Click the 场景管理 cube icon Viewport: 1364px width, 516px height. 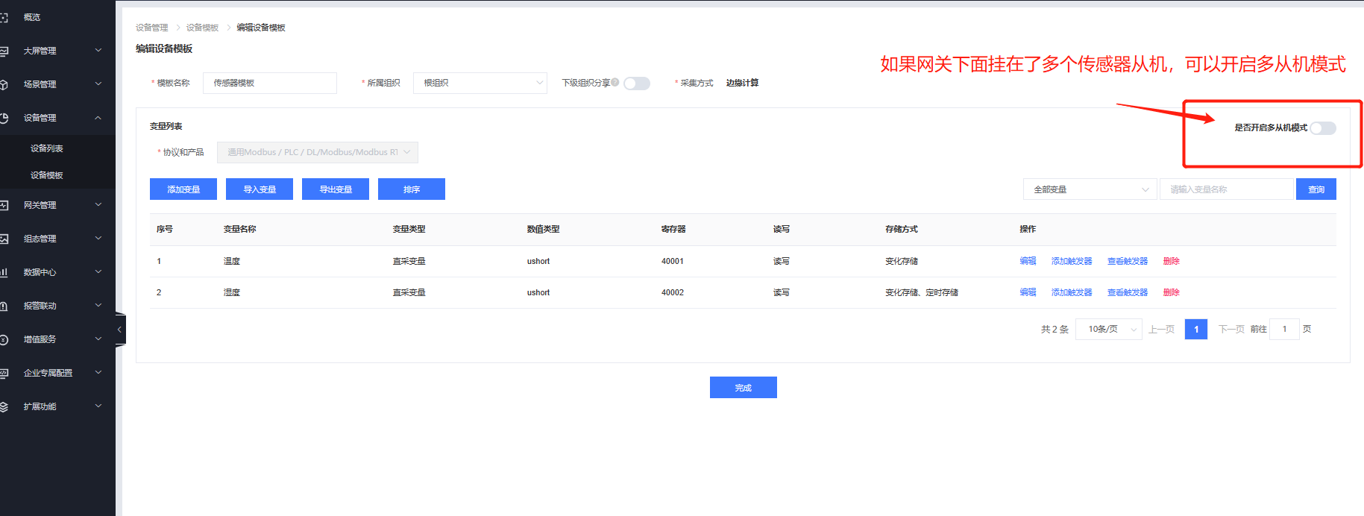pyautogui.click(x=4, y=84)
